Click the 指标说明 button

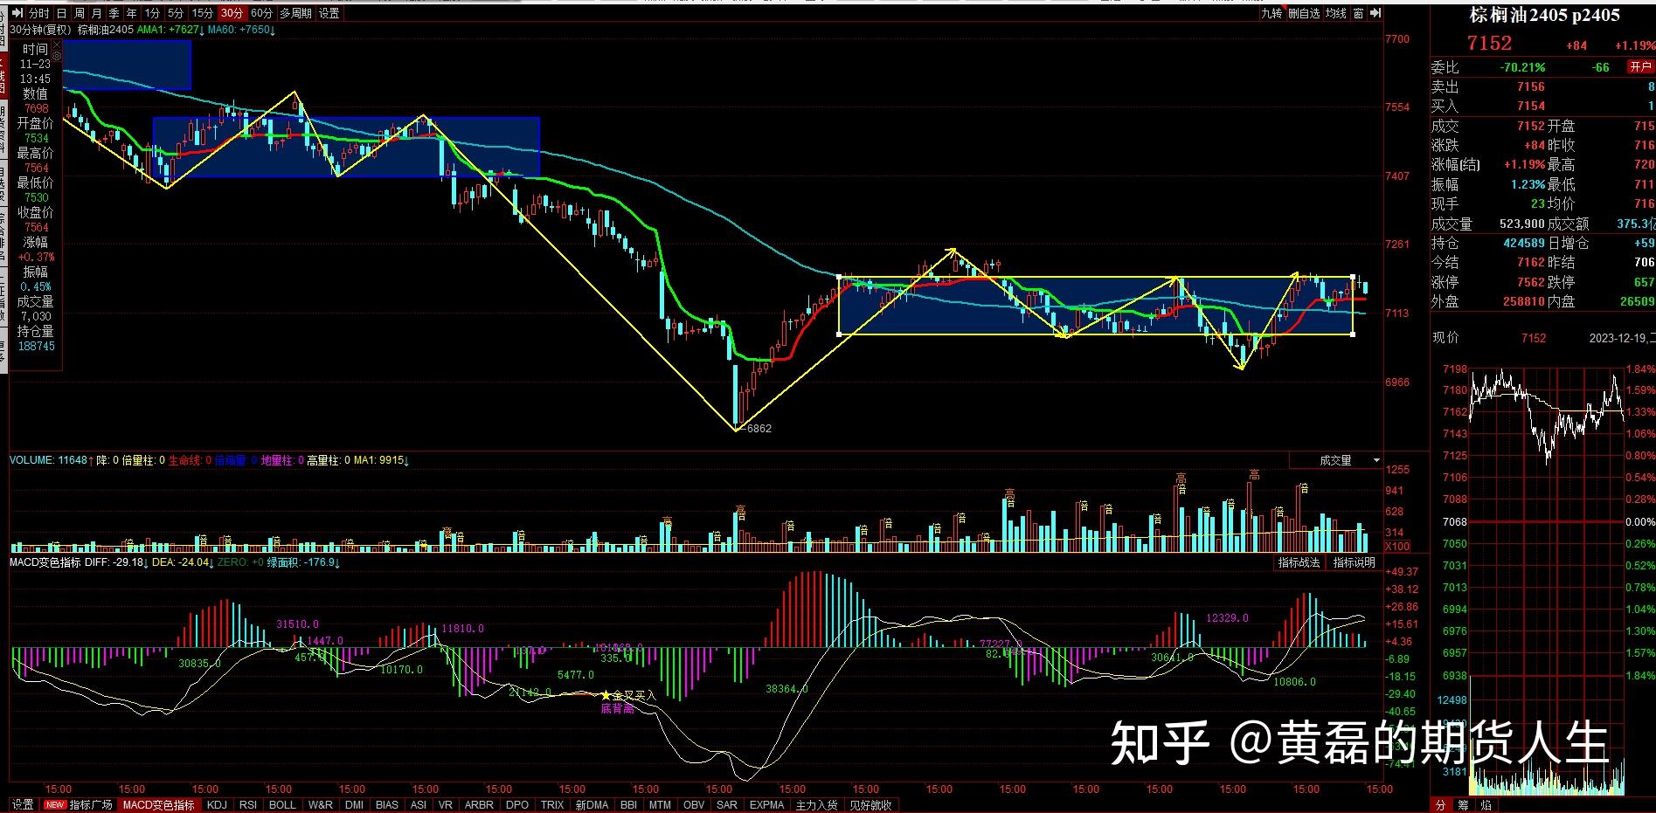coord(1354,562)
